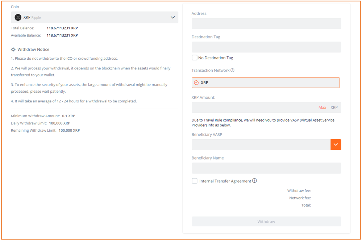Click the sun icon beside Withdraw Notice

click(x=13, y=49)
